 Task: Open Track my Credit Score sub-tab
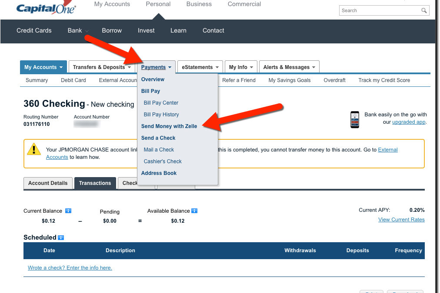tap(384, 80)
